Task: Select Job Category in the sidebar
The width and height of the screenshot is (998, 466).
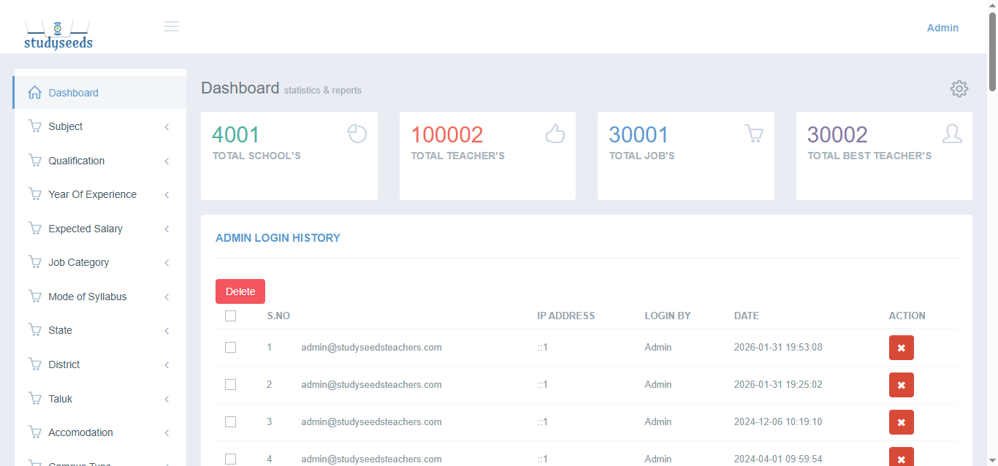Action: [79, 263]
